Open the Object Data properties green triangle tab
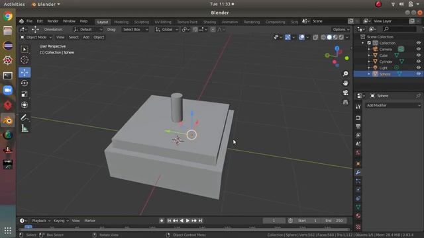The image size is (424, 238). [x=358, y=207]
